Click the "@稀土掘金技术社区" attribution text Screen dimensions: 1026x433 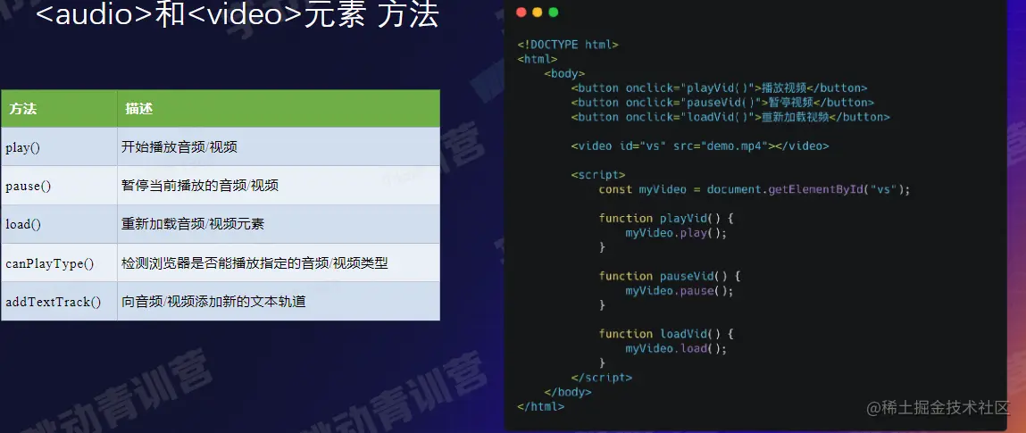click(939, 408)
